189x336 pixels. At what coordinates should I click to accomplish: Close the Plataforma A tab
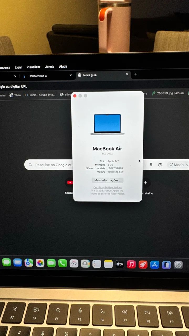point(70,75)
